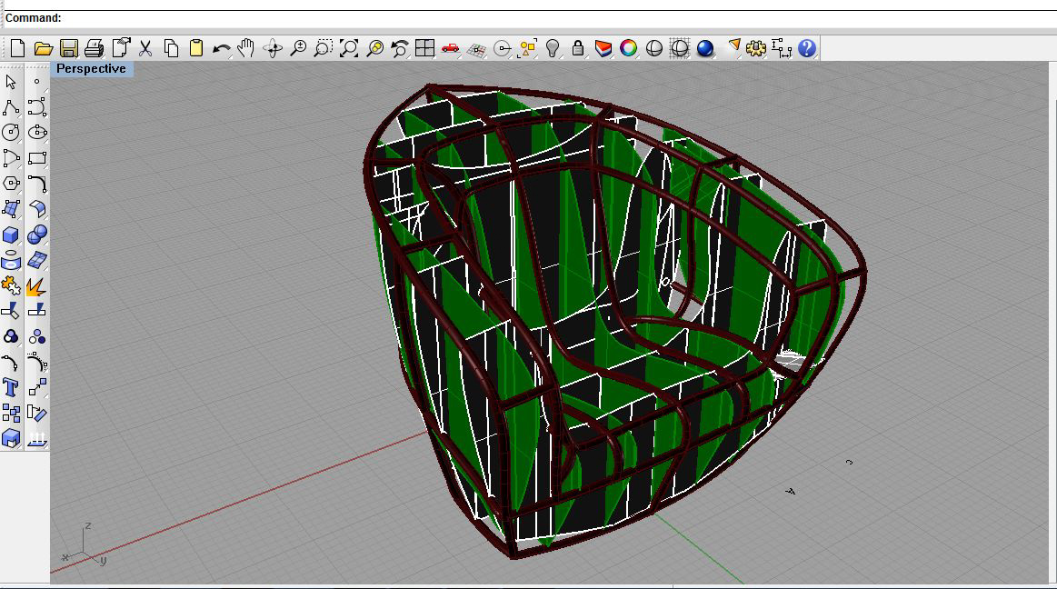Select the Fillet surface tool
This screenshot has height=589, width=1057.
pos(36,209)
